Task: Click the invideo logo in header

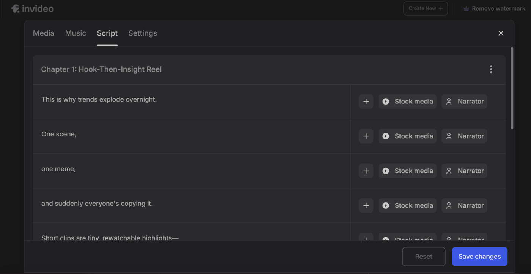Action: (33, 8)
